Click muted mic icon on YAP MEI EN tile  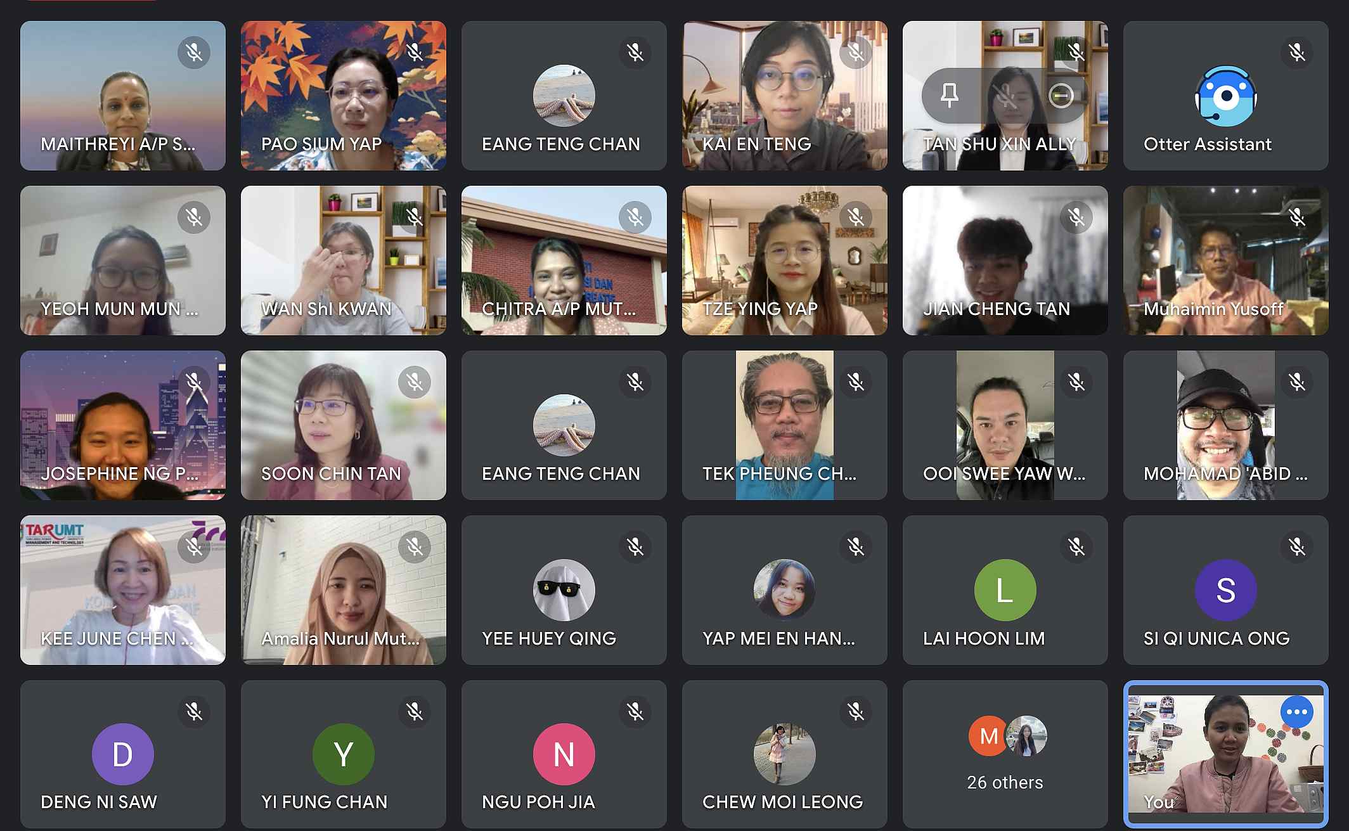click(x=855, y=547)
